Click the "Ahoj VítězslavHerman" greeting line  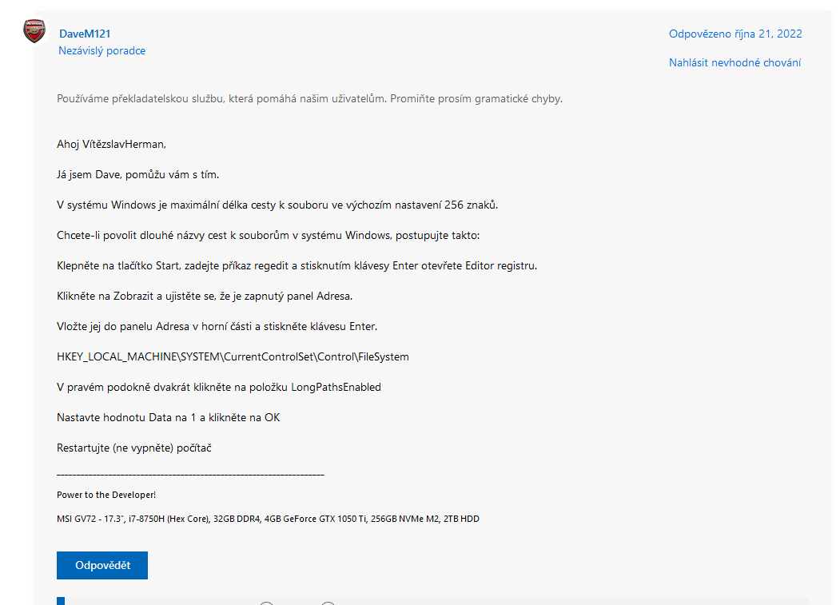[111, 144]
